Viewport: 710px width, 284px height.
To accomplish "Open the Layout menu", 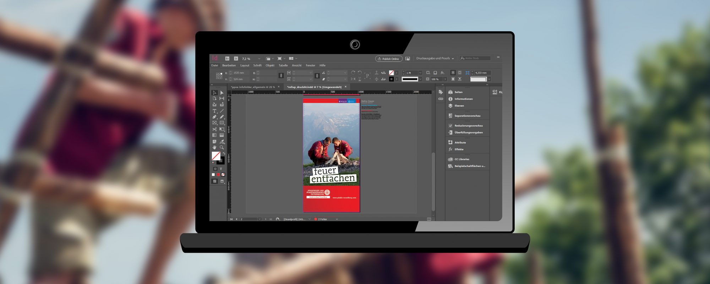I will 245,65.
